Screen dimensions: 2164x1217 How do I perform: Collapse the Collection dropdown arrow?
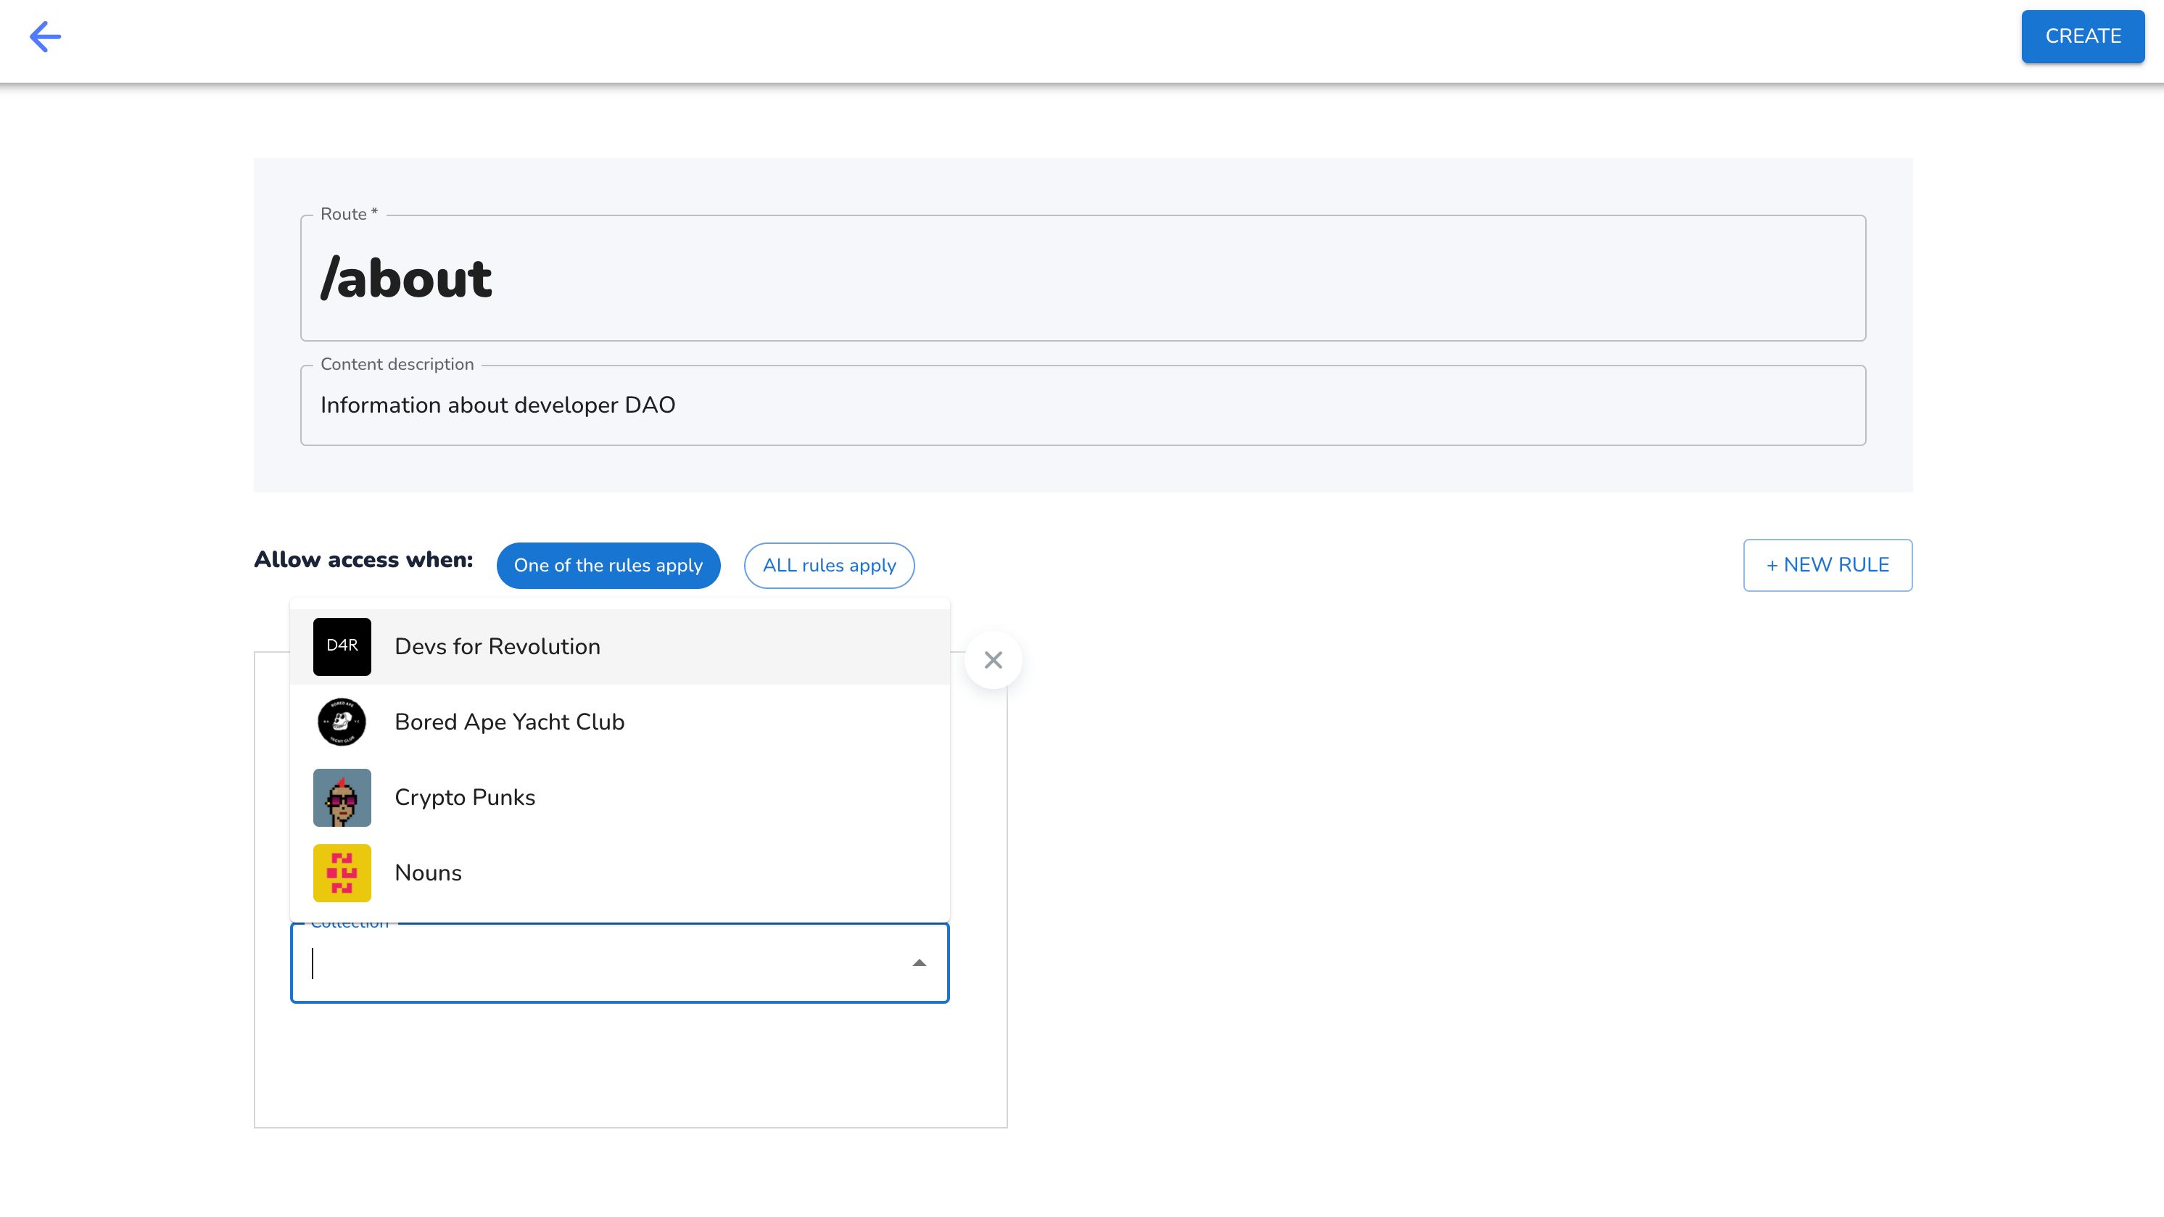tap(919, 963)
